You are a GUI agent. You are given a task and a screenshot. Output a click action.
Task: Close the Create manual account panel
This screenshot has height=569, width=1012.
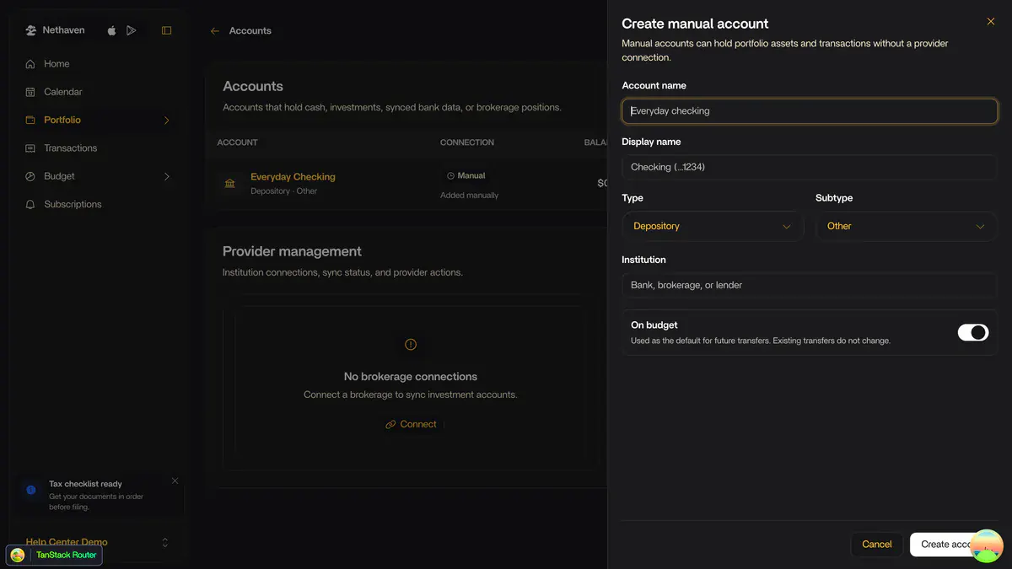991,22
